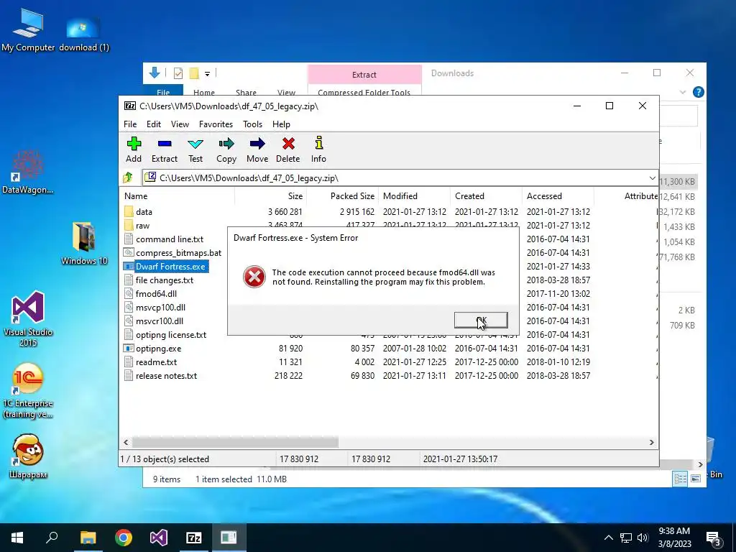Sort by the Accessed column header
736x552 pixels.
tap(558, 196)
